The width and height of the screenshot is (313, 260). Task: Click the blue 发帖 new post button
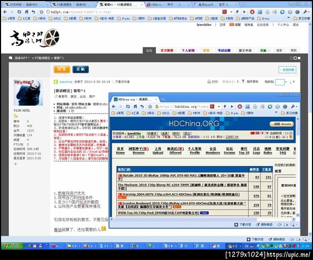tap(81, 69)
